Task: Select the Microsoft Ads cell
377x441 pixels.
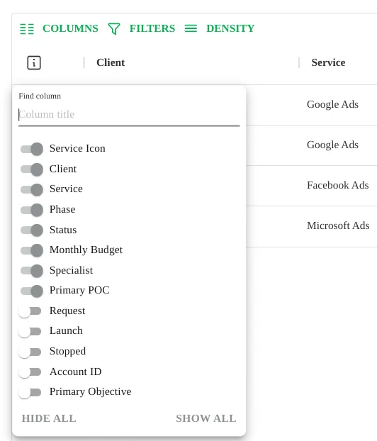Action: click(338, 225)
